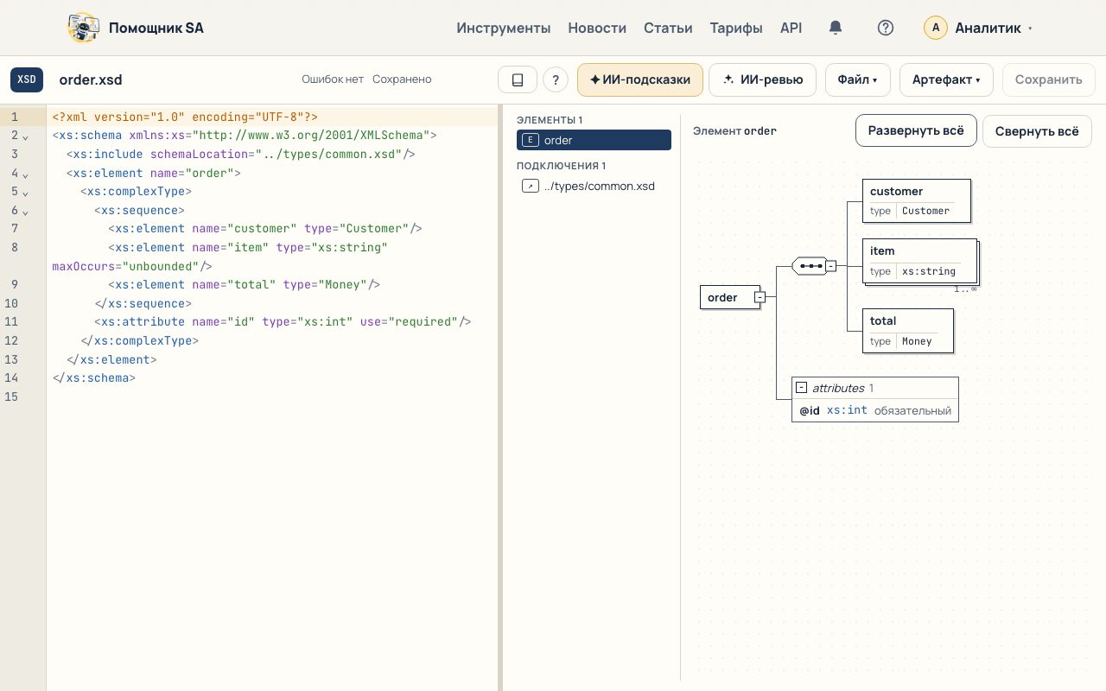The image size is (1106, 691).
Task: Click the @id attribute row
Action: pyautogui.click(x=875, y=410)
